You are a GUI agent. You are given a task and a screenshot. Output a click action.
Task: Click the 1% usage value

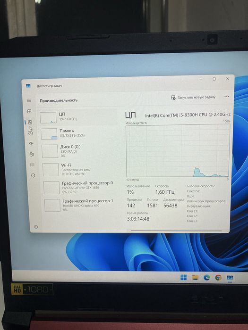click(x=130, y=192)
